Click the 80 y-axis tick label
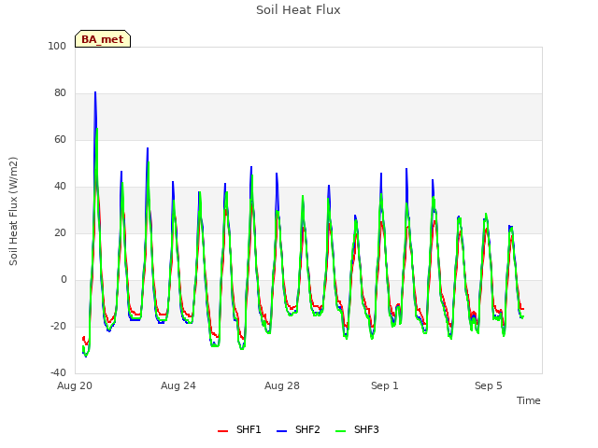 pyautogui.click(x=60, y=93)
